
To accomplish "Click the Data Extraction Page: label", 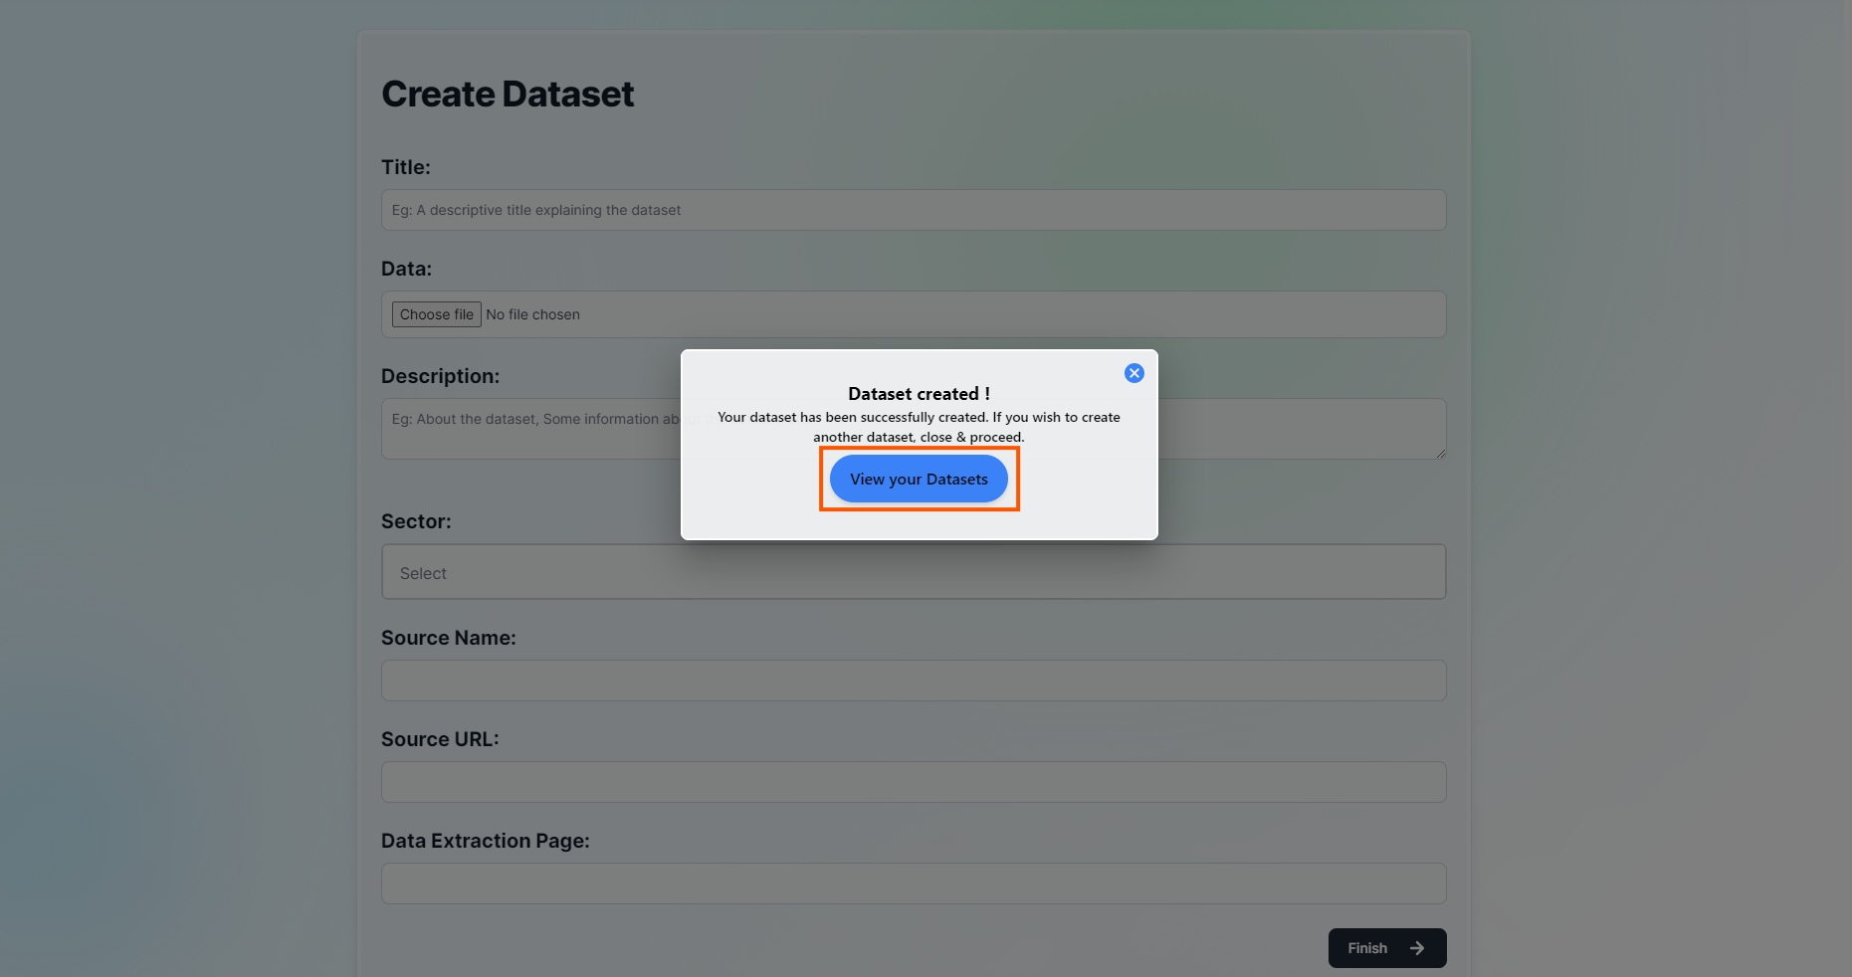I will 485,841.
